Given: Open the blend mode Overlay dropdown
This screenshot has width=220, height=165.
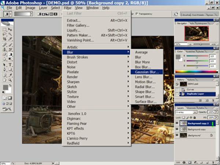Looking at the screenshot, I should pos(195,112).
